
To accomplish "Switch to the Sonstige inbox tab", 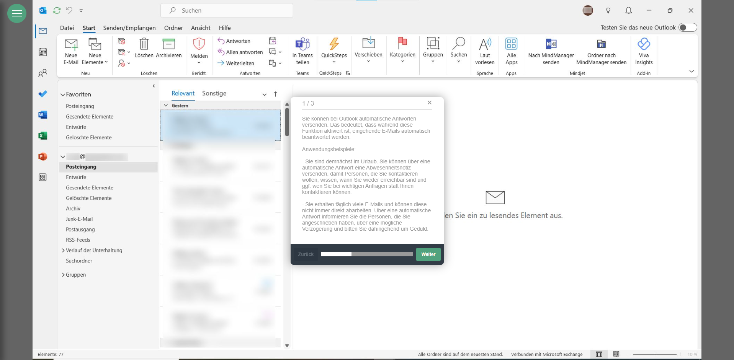I will (214, 93).
